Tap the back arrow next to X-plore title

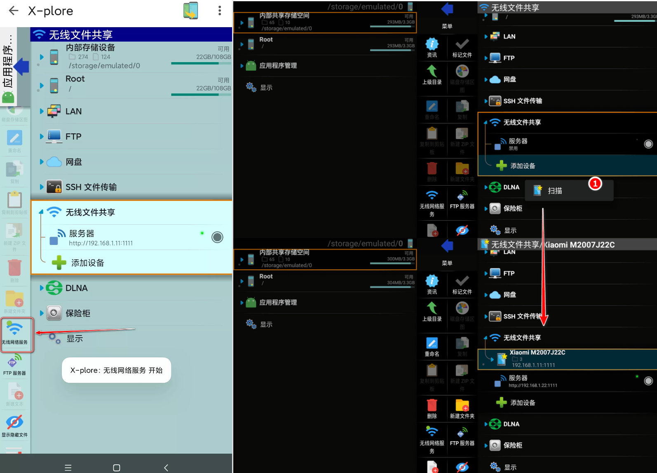point(14,11)
